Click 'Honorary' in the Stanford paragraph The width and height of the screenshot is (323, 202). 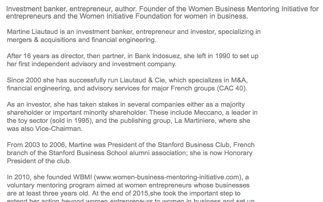[238, 153]
